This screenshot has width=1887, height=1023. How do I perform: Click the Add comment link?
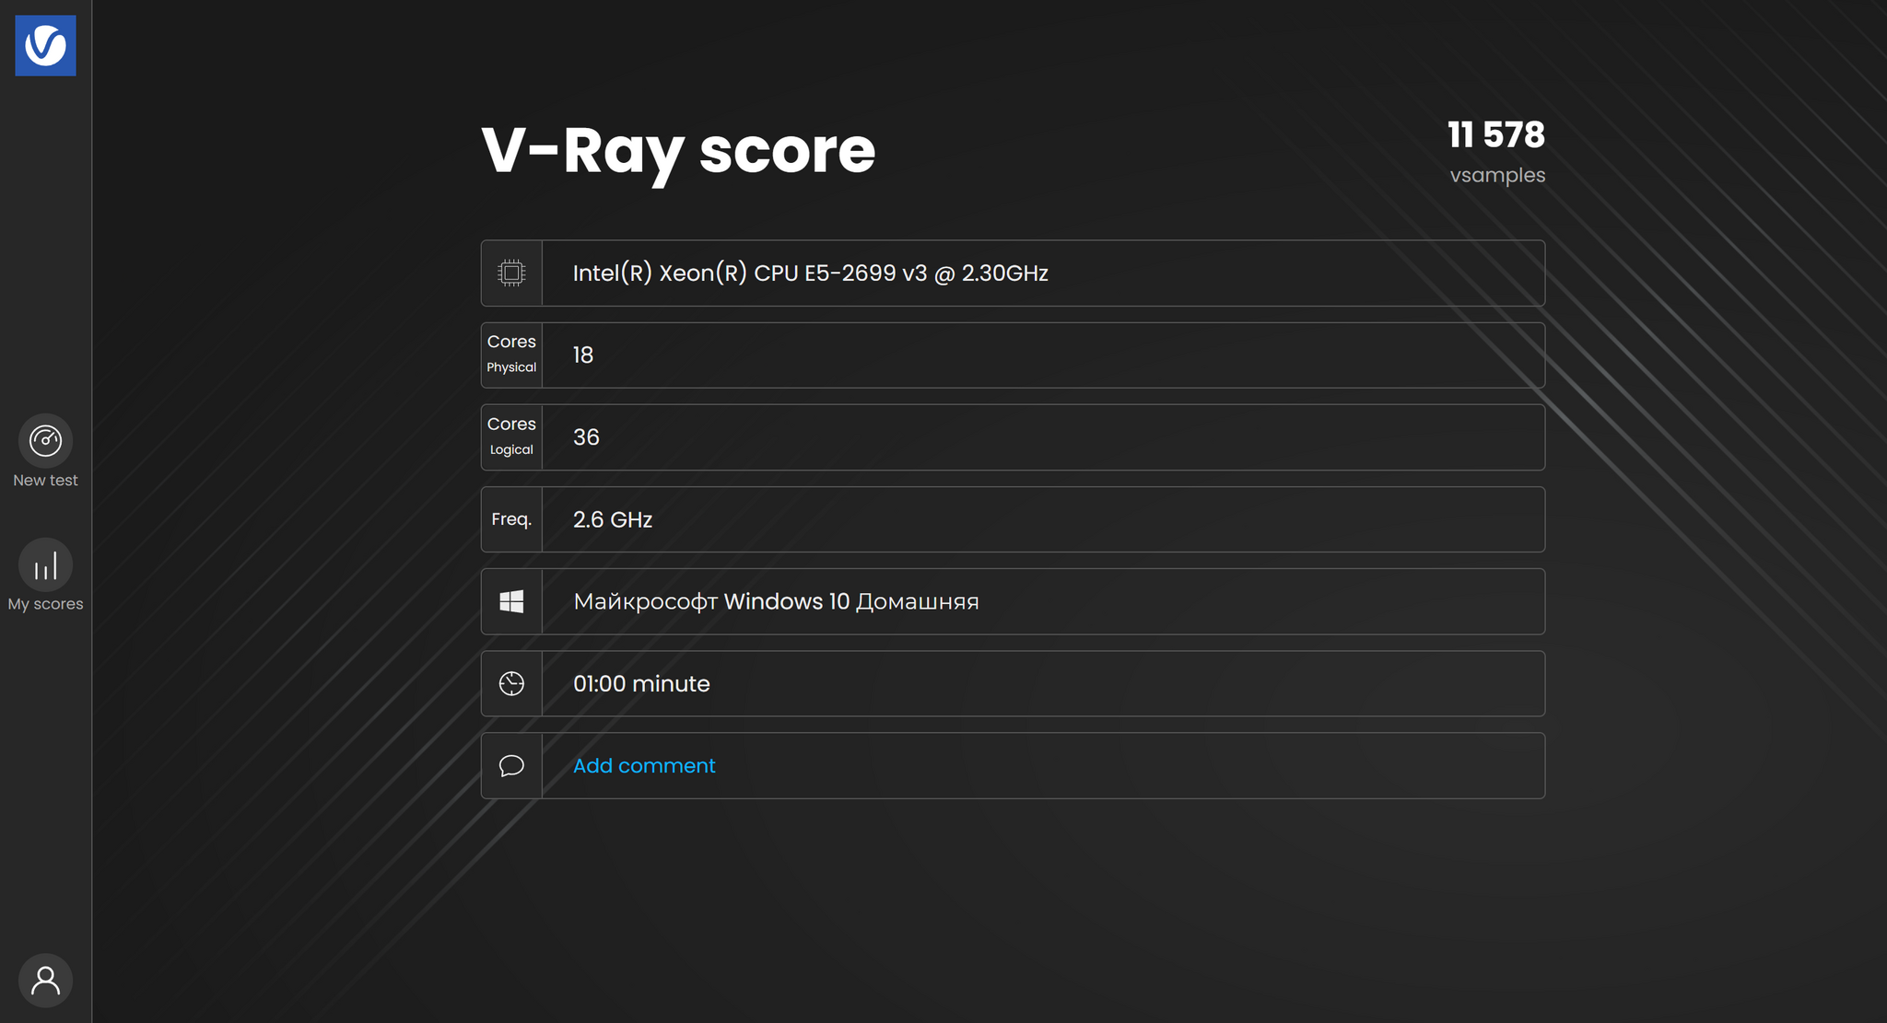point(643,766)
